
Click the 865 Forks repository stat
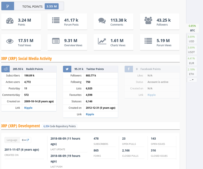coord(96,150)
